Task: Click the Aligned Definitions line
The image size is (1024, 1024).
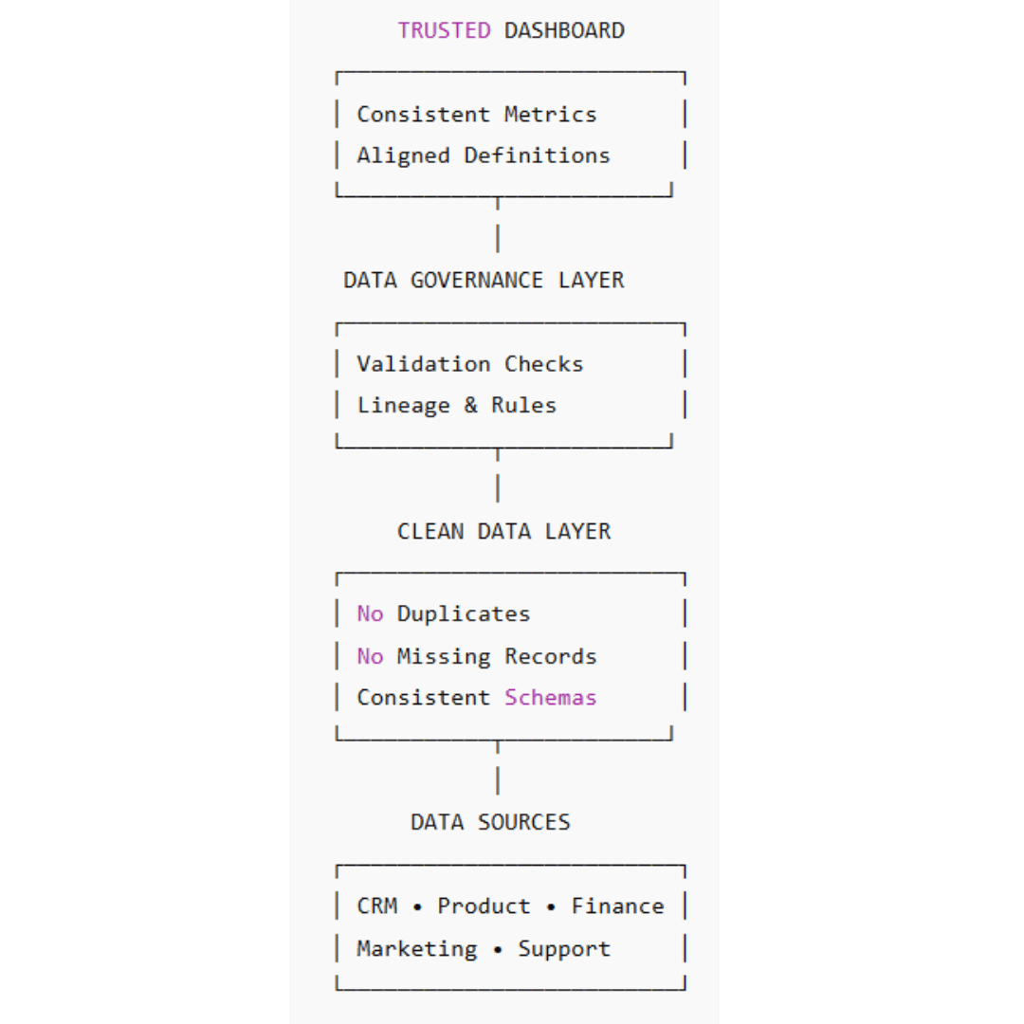Action: tap(483, 155)
